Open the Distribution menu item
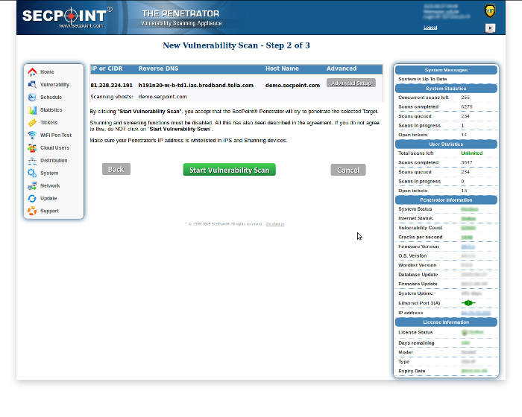The image size is (522, 417). (54, 160)
